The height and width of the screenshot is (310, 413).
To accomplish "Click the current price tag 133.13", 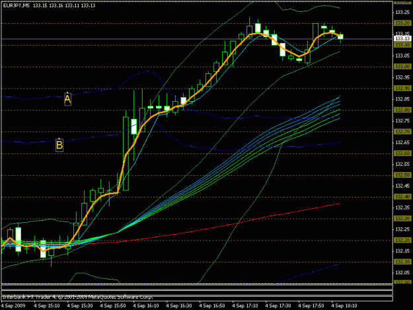I will click(x=402, y=39).
